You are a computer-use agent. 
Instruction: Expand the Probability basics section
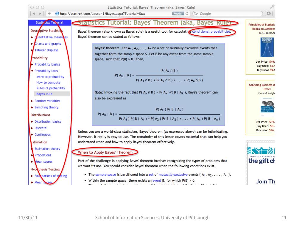[32, 64]
